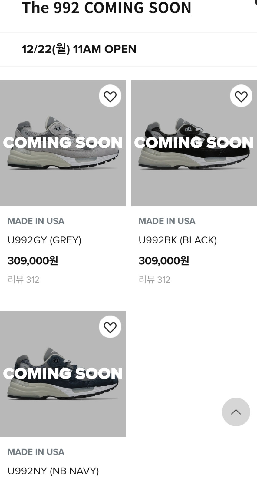Tap the 12/22(월) 11AM OPEN banner

[x=79, y=49]
